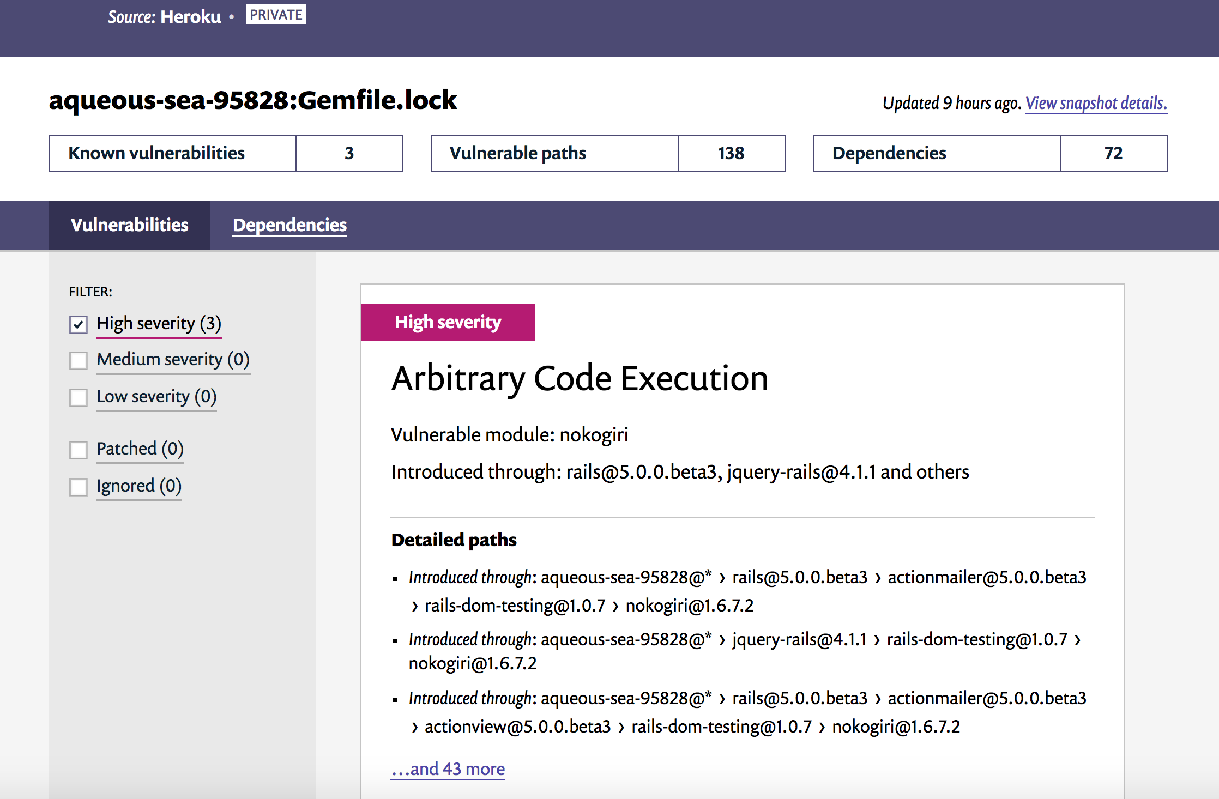Enable the Medium severity filter checkbox
Screen dimensions: 1219x799
coord(79,360)
